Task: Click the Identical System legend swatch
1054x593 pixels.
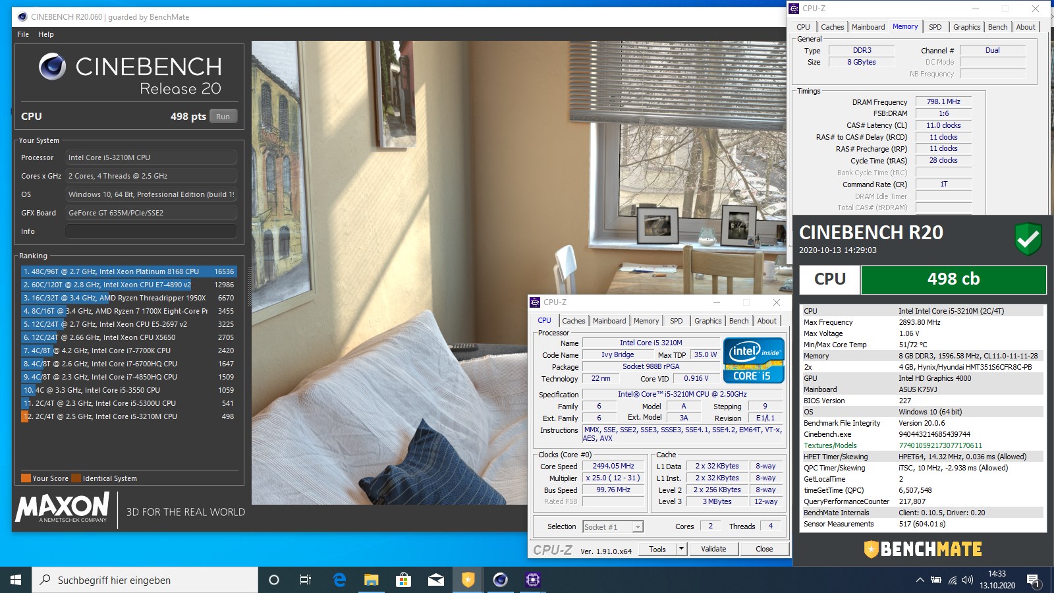Action: point(76,478)
